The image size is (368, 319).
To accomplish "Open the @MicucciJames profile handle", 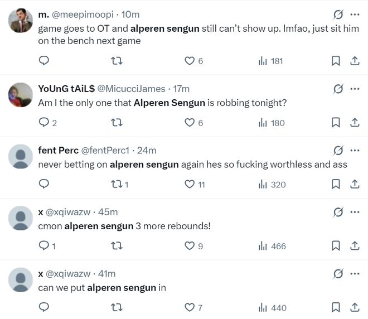I will (132, 89).
